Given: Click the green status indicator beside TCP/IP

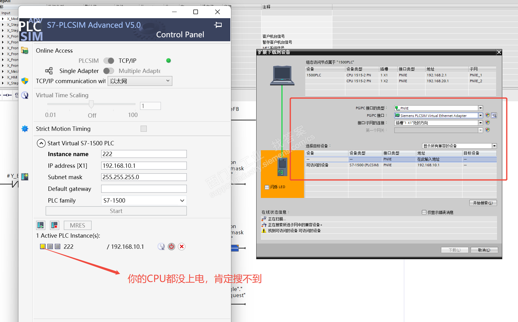Looking at the screenshot, I should coord(168,61).
